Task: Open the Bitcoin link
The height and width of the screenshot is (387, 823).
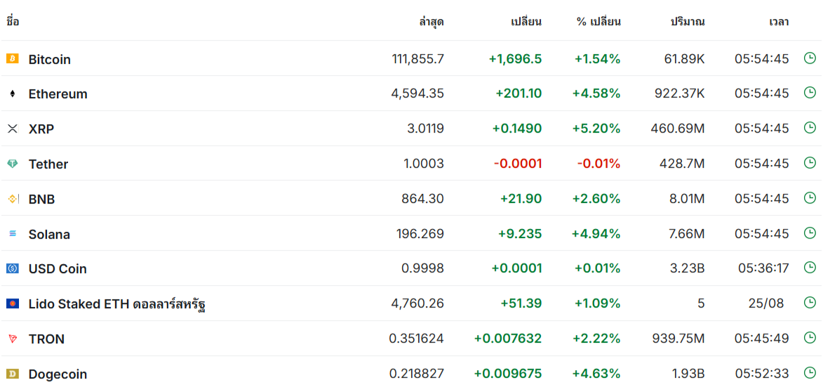Action: [x=49, y=59]
